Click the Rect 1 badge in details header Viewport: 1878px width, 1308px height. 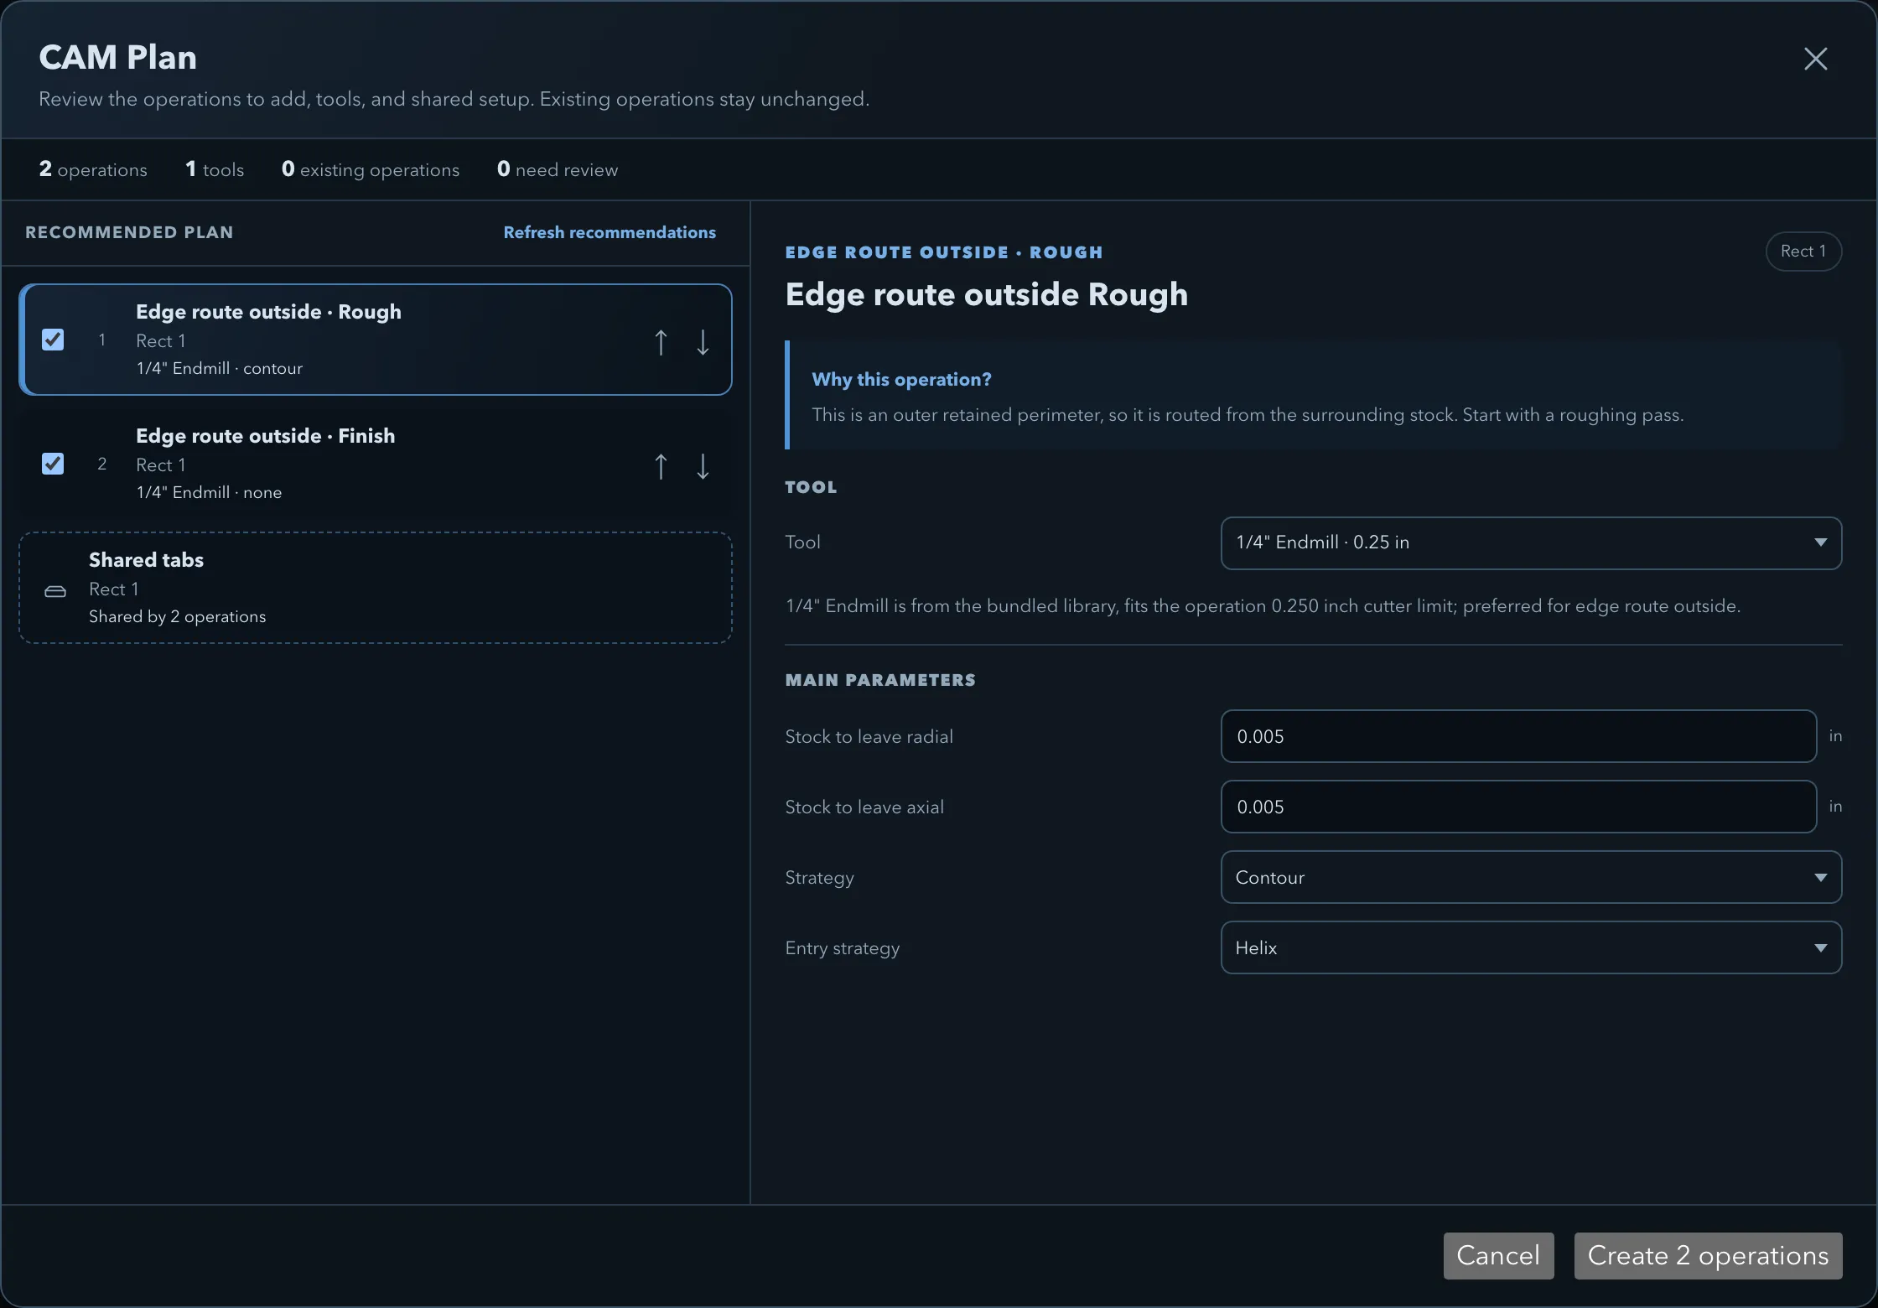pos(1803,252)
